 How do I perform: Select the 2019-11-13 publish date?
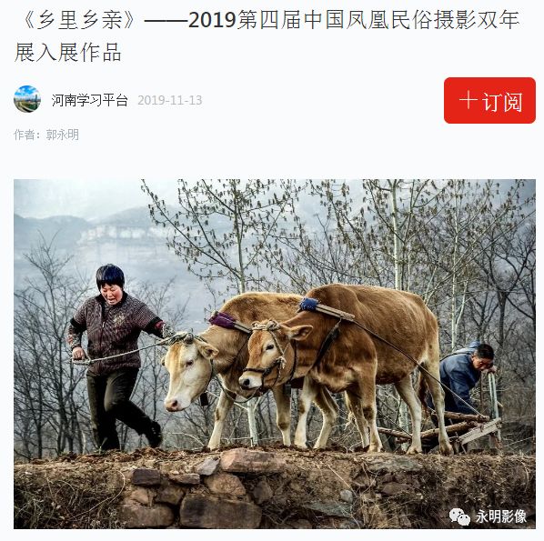[x=169, y=101]
